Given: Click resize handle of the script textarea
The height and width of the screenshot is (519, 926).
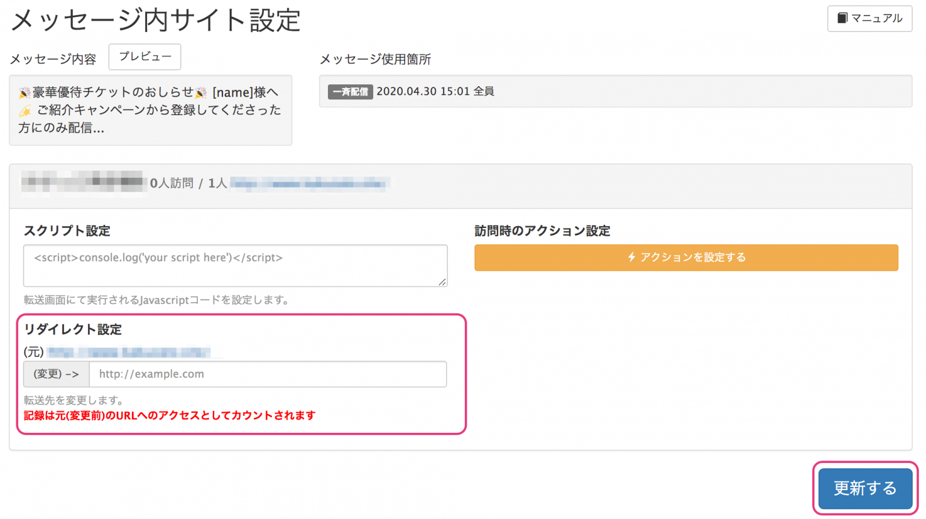Looking at the screenshot, I should (442, 282).
